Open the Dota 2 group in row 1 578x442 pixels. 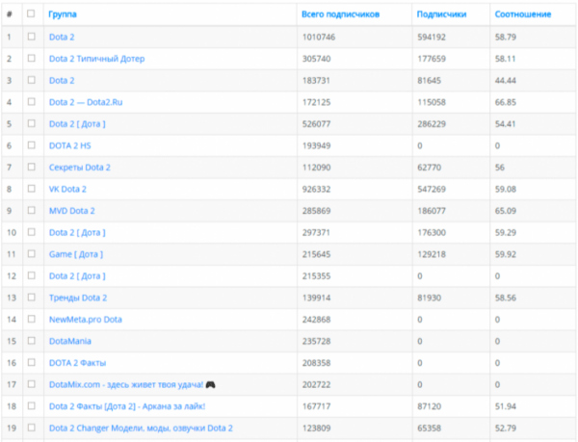click(62, 37)
